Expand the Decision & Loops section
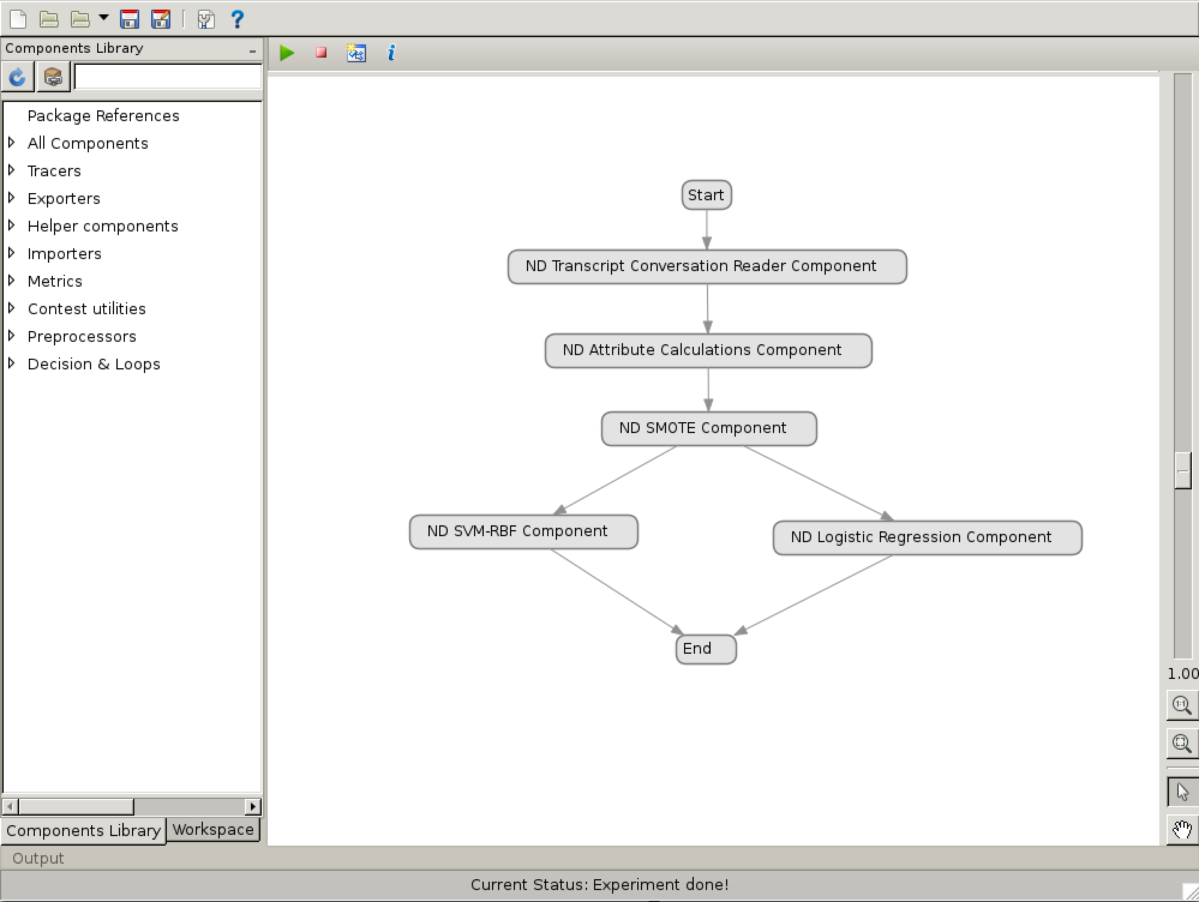 tap(13, 363)
